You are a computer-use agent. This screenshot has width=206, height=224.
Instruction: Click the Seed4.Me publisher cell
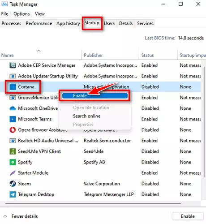pos(94,151)
